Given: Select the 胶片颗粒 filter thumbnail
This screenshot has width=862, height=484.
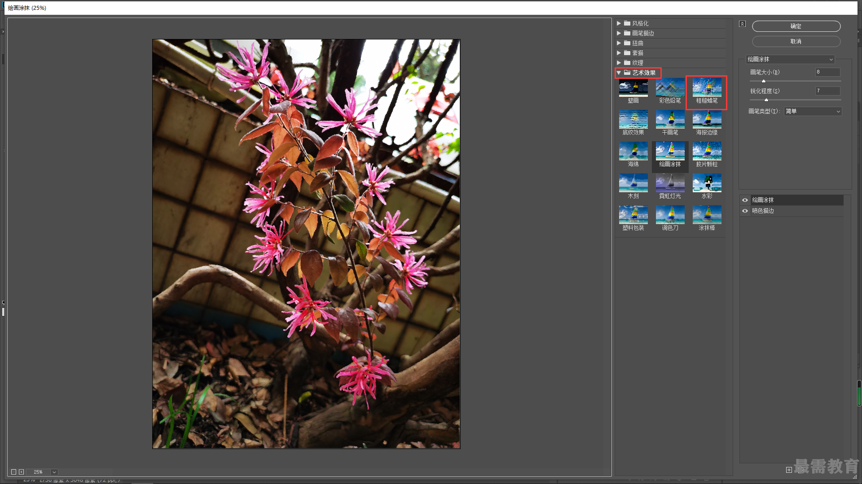Looking at the screenshot, I should 707,151.
